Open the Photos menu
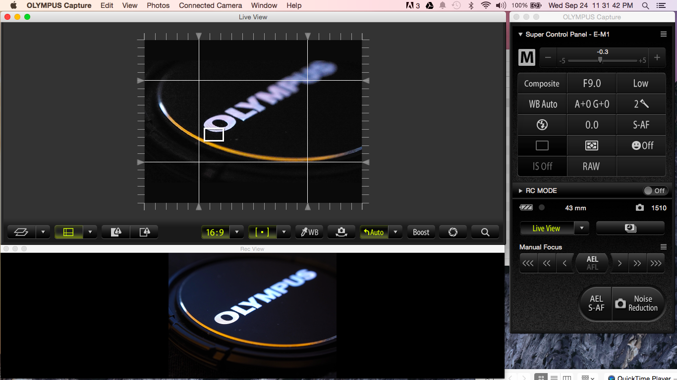The height and width of the screenshot is (380, 677). (x=158, y=5)
